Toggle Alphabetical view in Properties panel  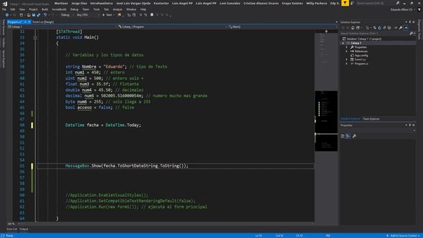tap(348, 136)
